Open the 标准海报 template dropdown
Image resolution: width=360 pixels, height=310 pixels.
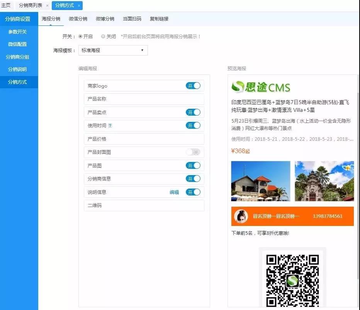113,50
